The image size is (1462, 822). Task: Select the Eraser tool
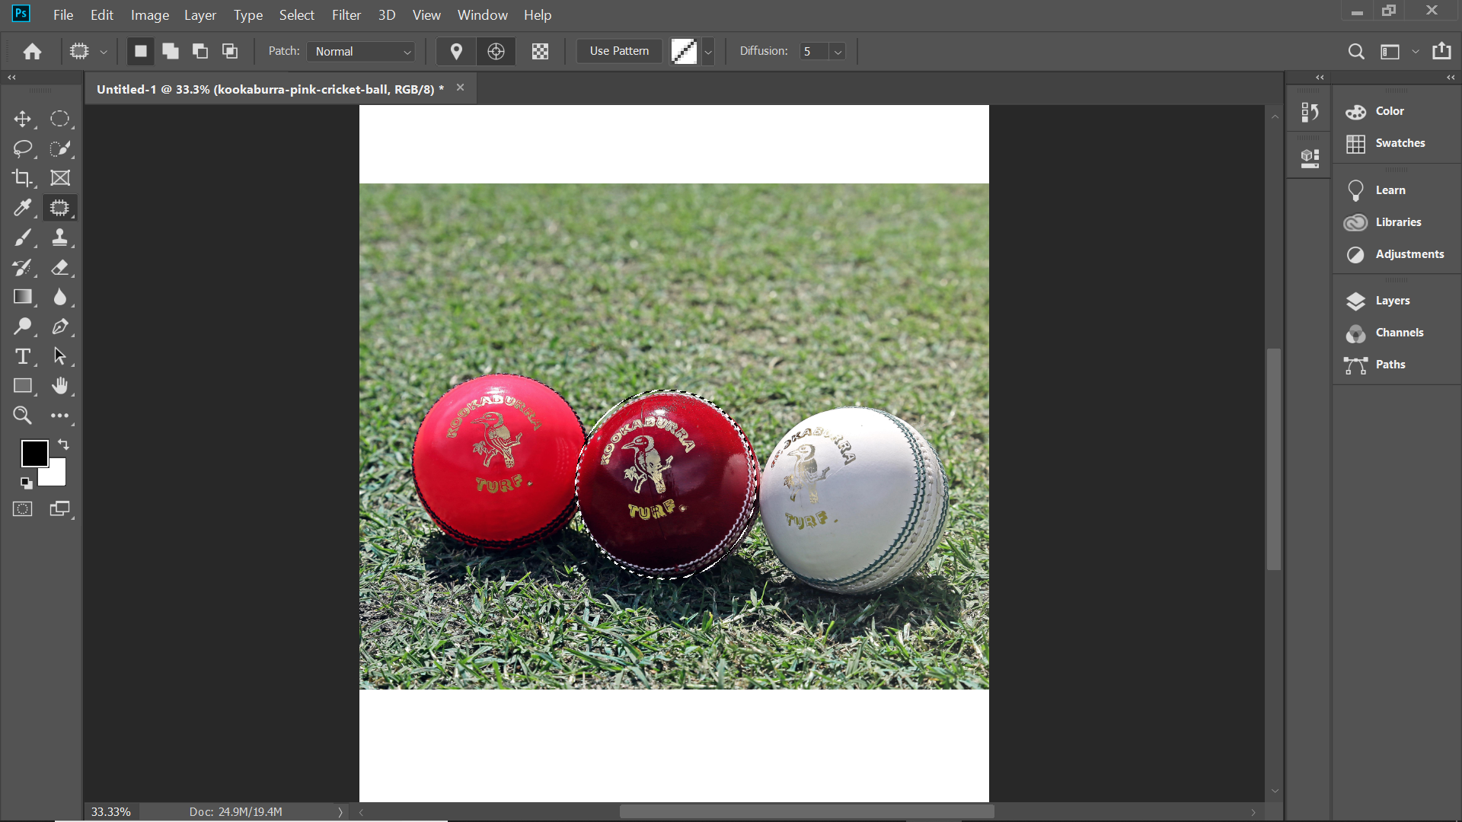(59, 267)
